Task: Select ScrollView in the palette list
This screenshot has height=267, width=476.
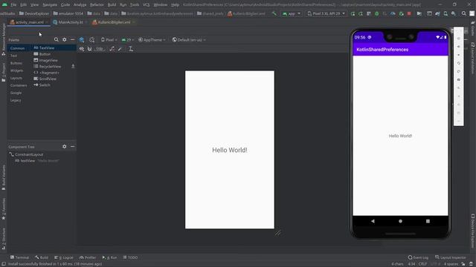Action: pos(54,79)
